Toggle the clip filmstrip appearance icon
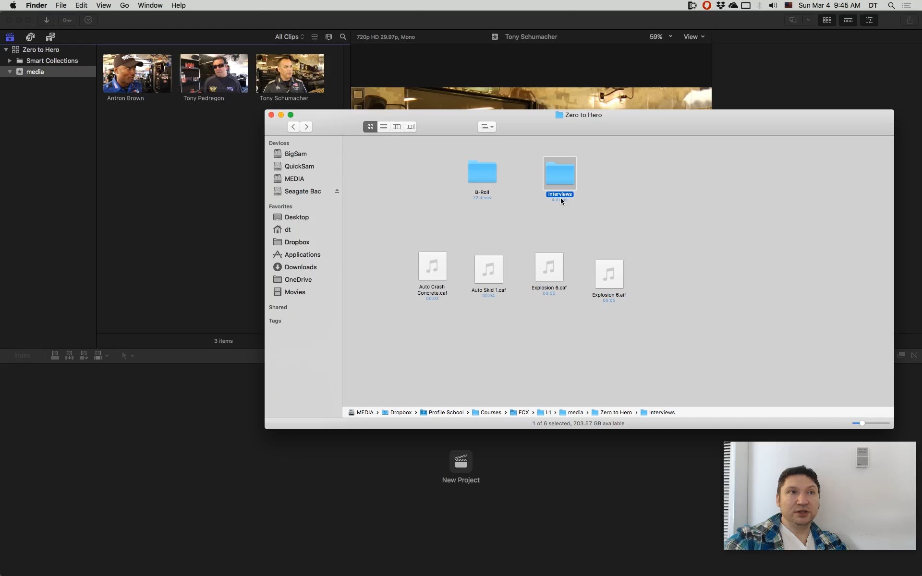The height and width of the screenshot is (576, 922). [328, 37]
